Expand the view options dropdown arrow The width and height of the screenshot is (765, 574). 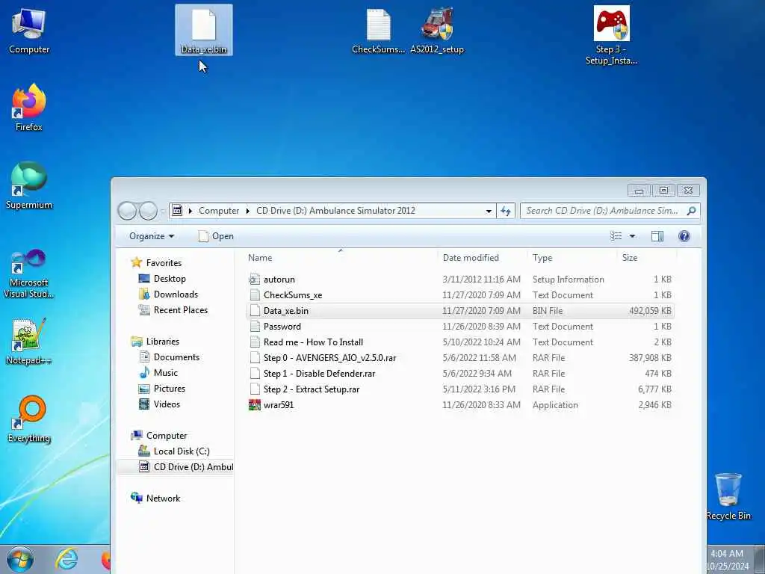click(x=632, y=236)
